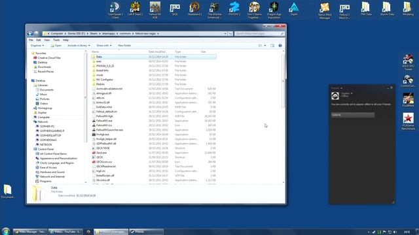Select the PAYDAY 2 desktop icon

[234, 9]
